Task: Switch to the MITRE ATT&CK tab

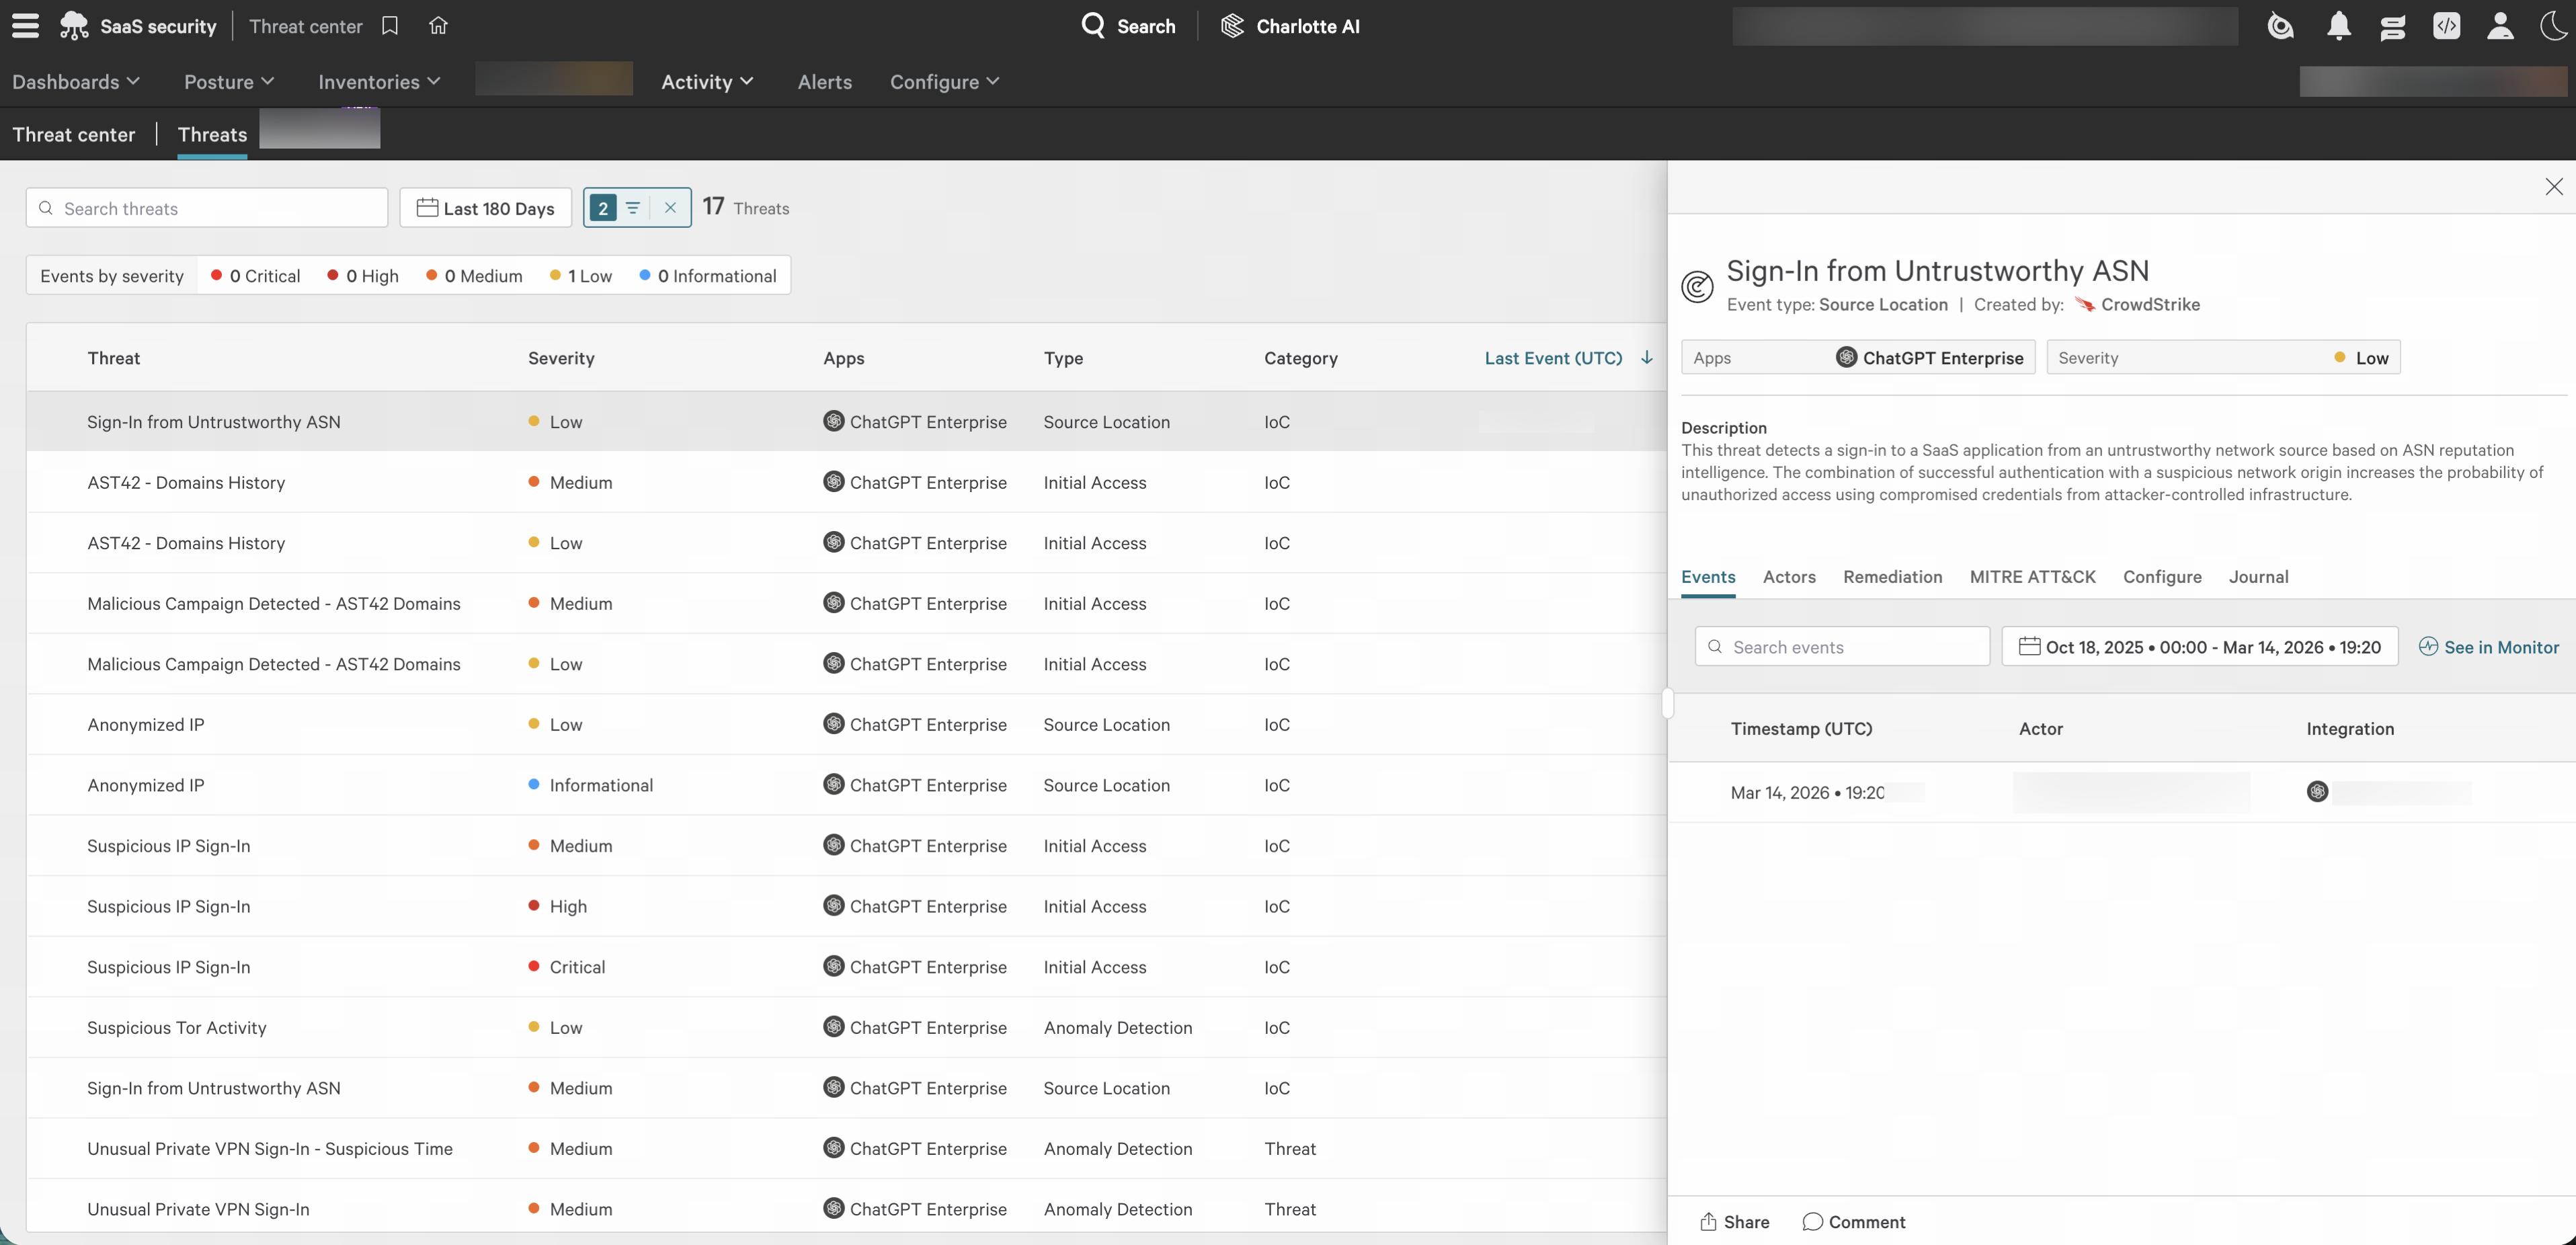Action: click(x=2032, y=577)
